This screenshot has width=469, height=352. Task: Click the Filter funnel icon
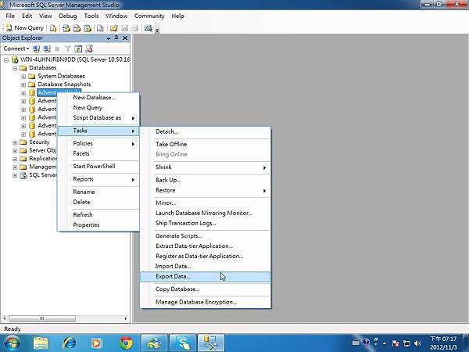coord(68,48)
